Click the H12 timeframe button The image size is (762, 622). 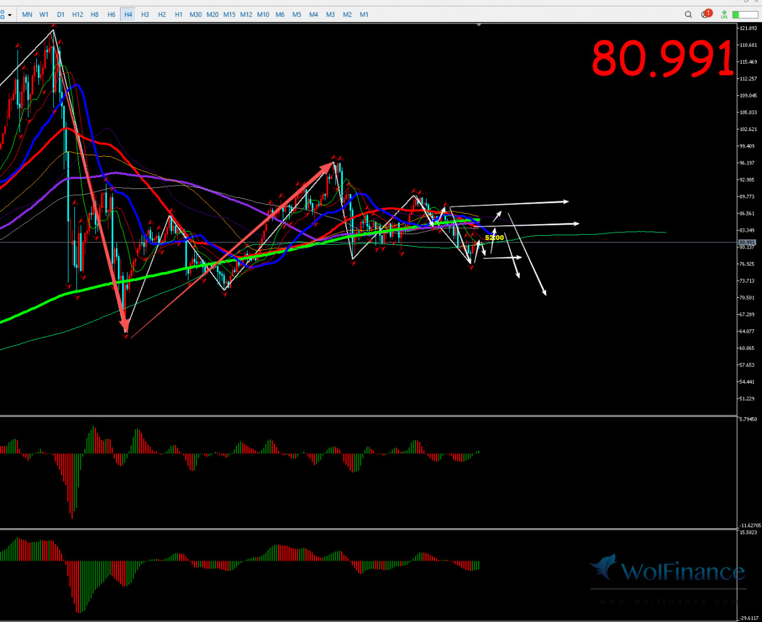point(77,15)
